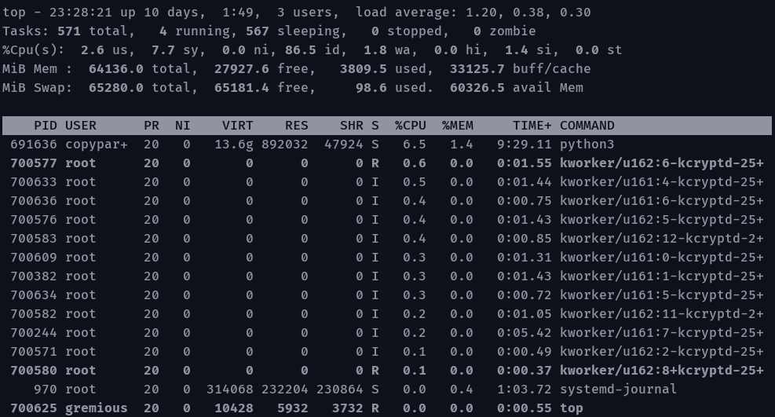Click the USER column header
The height and width of the screenshot is (417, 775).
[80, 126]
